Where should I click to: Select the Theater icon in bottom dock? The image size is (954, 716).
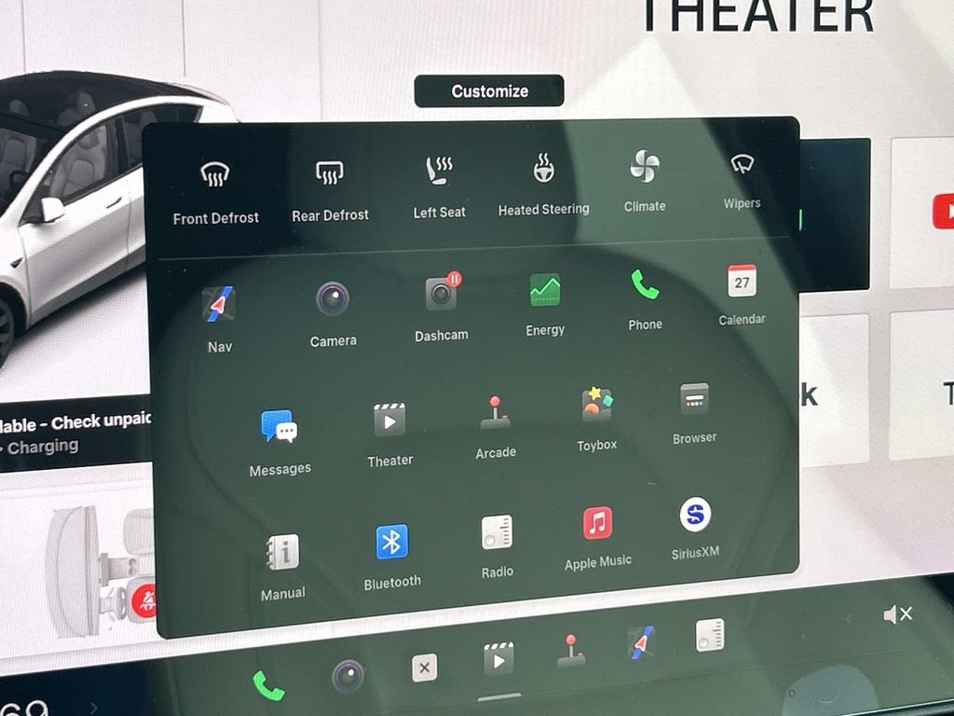pyautogui.click(x=498, y=660)
